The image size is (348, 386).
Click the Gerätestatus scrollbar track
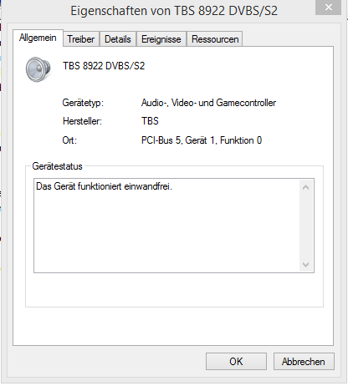305,226
